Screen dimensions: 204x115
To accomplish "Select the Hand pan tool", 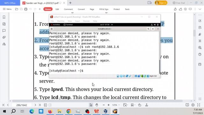I will click(97, 105).
